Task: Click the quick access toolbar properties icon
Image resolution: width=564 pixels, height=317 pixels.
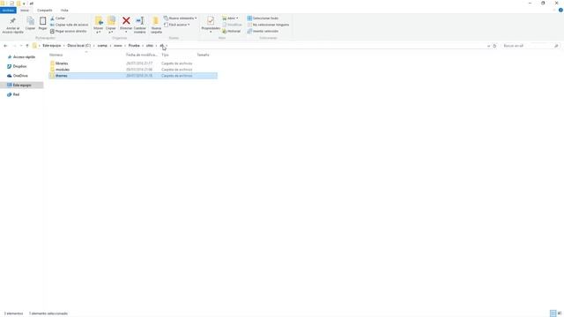Action: [x=11, y=4]
